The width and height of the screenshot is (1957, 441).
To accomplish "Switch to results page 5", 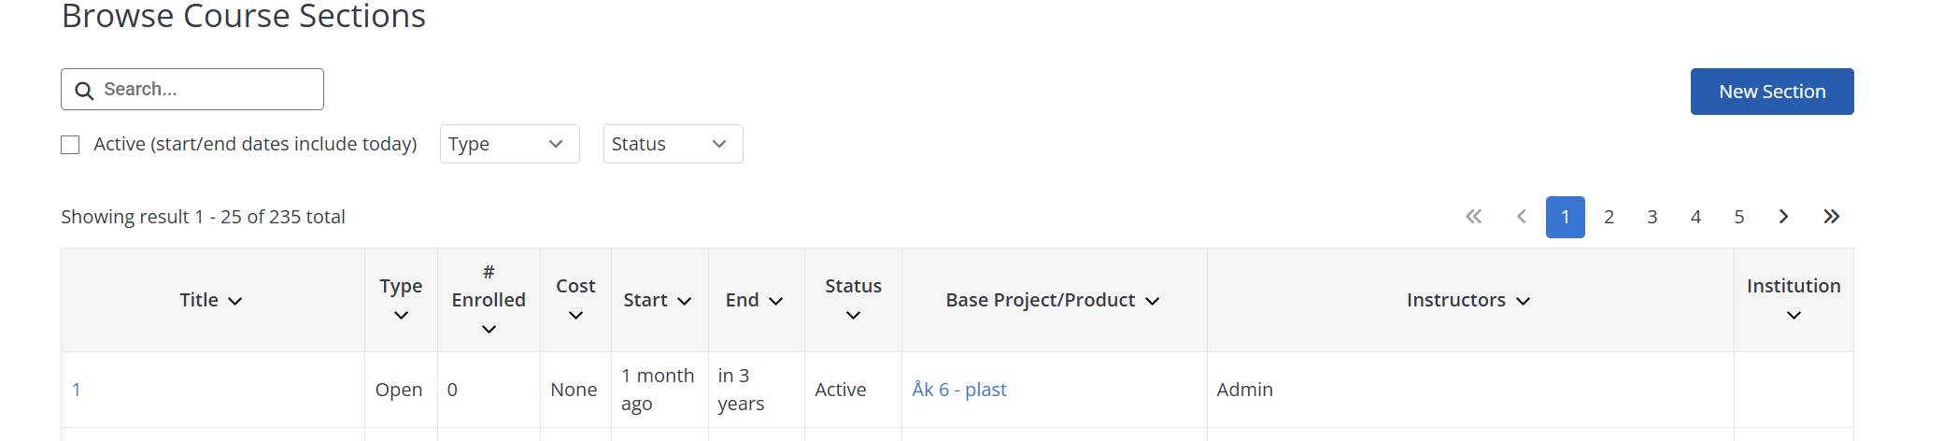I will (1739, 217).
